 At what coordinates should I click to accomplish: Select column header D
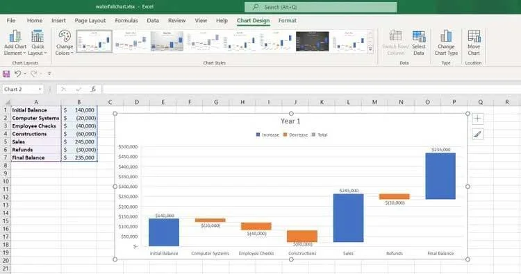pyautogui.click(x=137, y=102)
